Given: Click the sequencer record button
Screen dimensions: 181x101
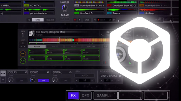Looking at the screenshot, I should click(x=75, y=20).
